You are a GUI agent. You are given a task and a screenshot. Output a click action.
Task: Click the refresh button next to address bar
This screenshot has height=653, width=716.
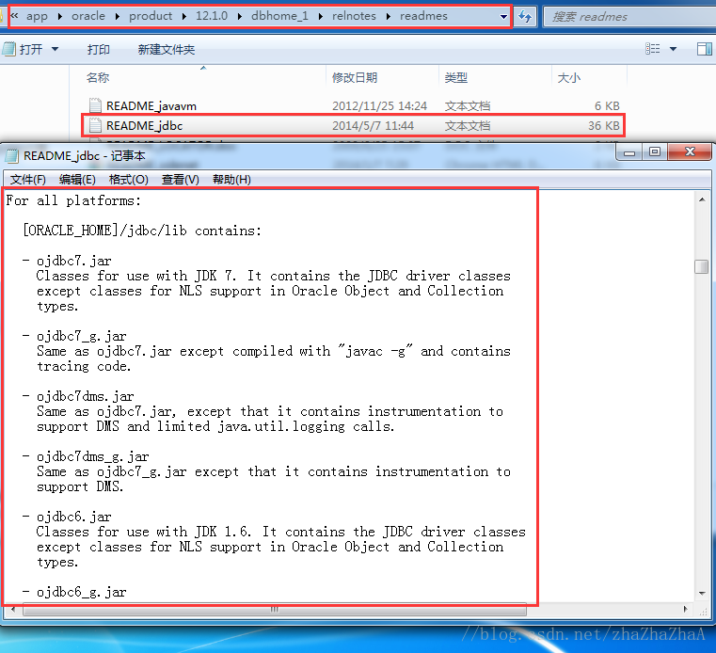point(525,17)
